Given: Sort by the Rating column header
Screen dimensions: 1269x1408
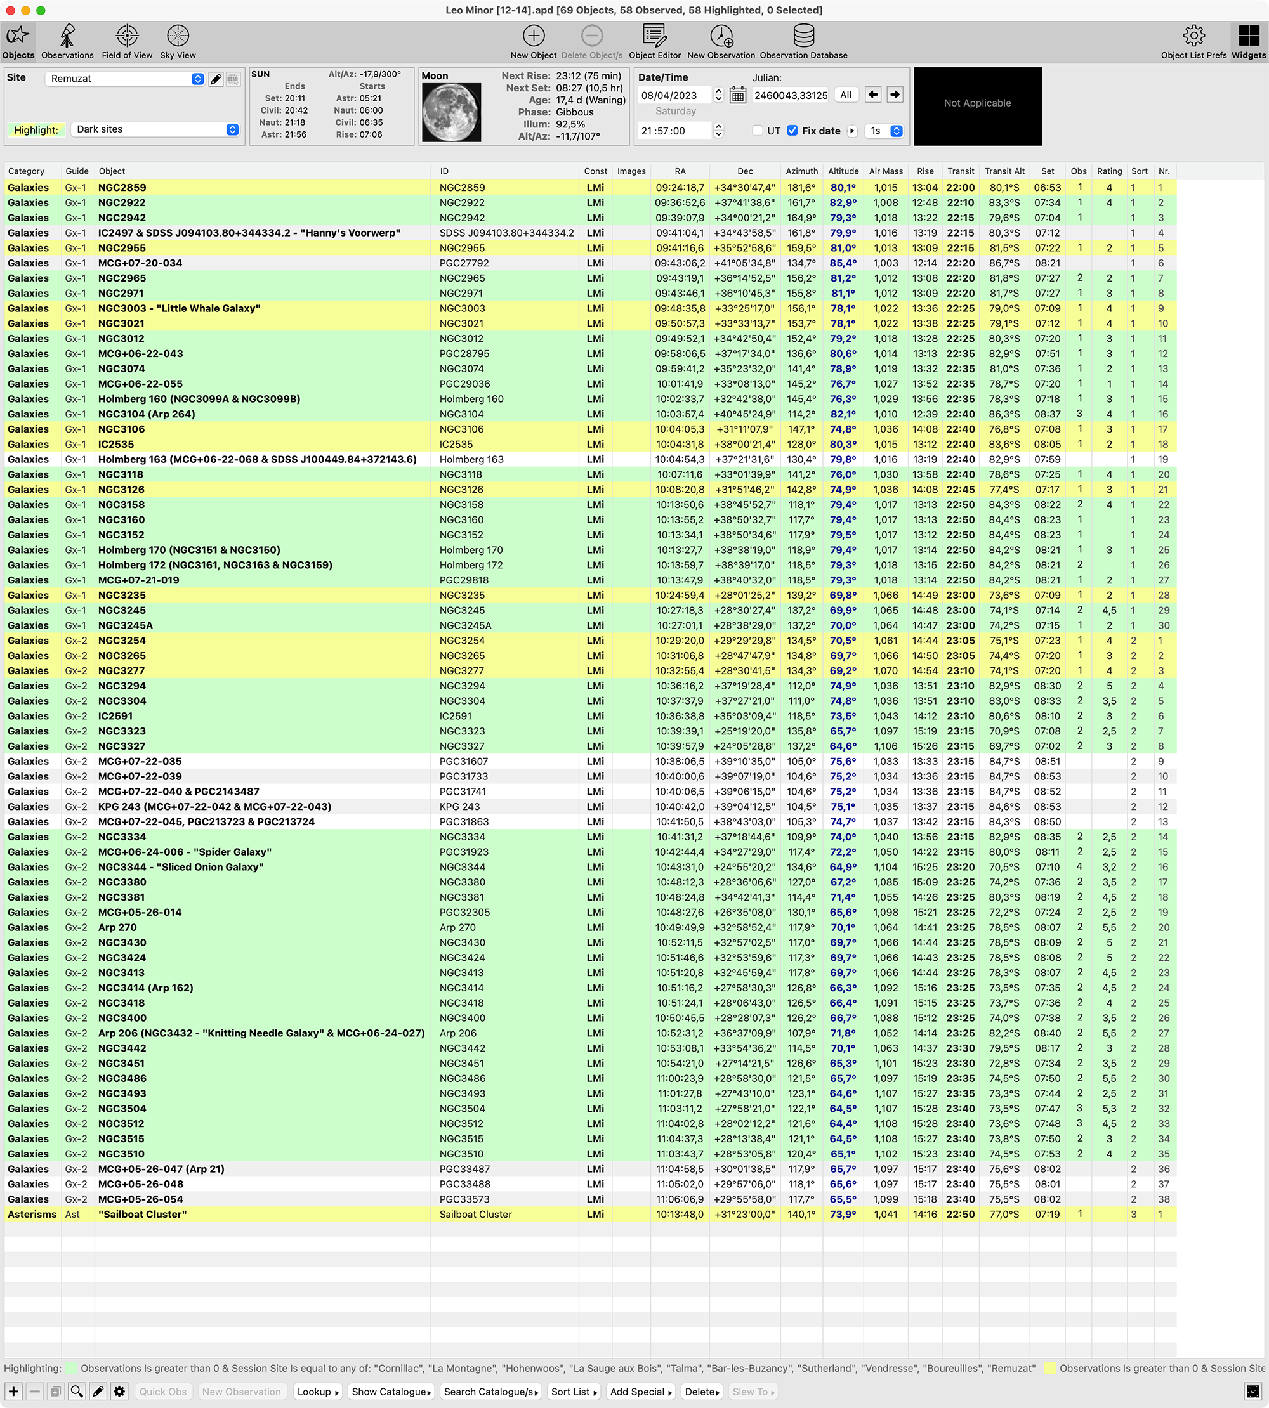Looking at the screenshot, I should click(x=1109, y=171).
